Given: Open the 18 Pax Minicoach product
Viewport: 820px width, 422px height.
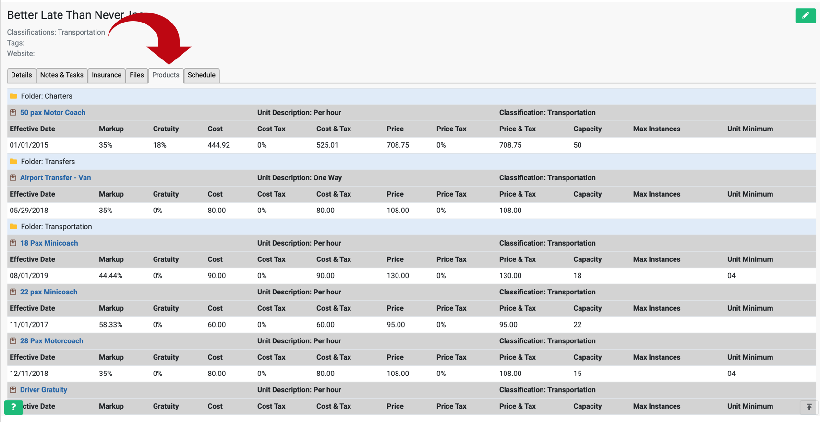Looking at the screenshot, I should point(49,243).
